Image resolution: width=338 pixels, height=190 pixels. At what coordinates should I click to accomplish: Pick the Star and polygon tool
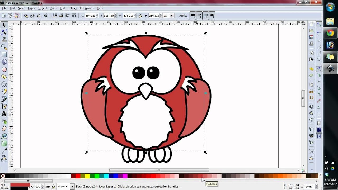point(4,77)
